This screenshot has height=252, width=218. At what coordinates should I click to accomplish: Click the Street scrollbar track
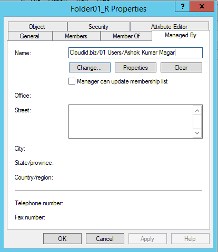click(x=197, y=122)
